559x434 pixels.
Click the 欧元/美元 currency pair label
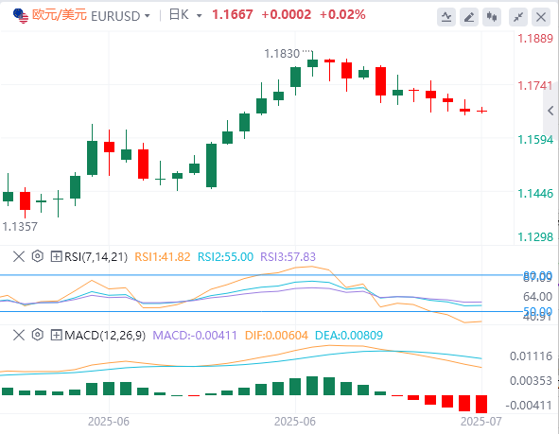pos(60,15)
